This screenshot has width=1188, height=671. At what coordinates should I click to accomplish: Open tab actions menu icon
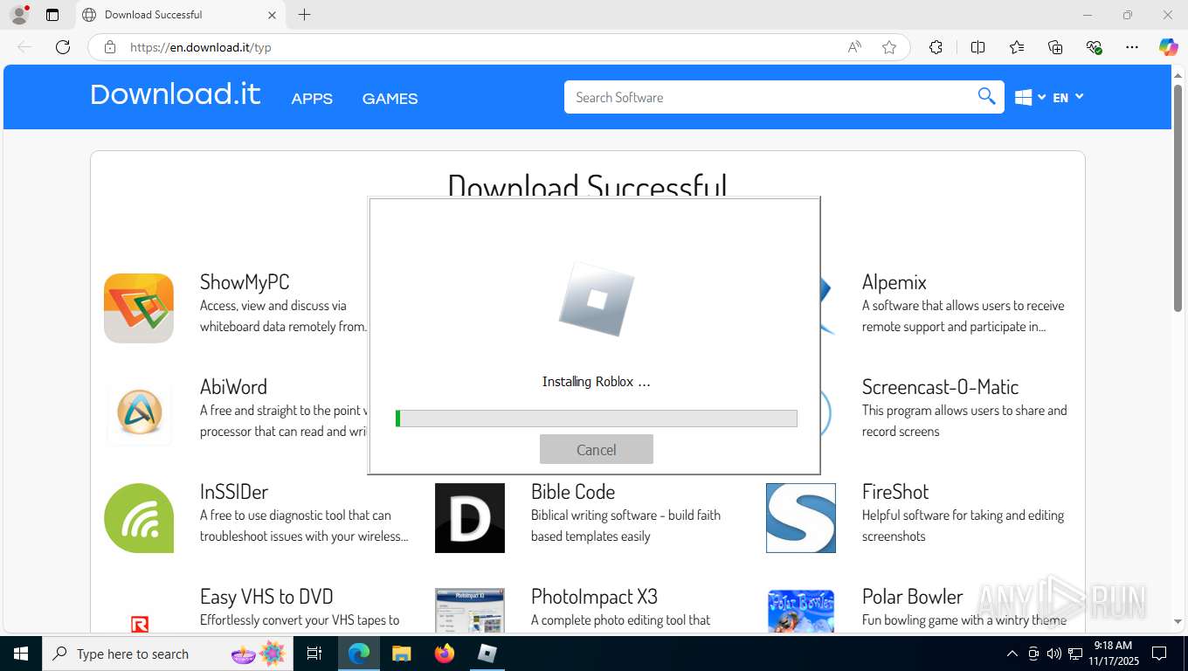(x=52, y=15)
